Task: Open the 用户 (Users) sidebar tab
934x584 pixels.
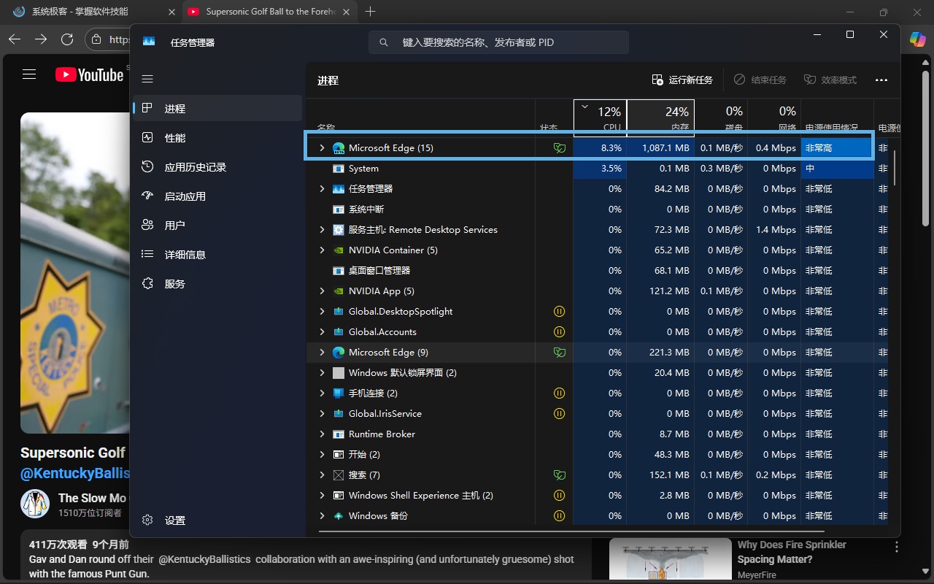Action: [217, 225]
